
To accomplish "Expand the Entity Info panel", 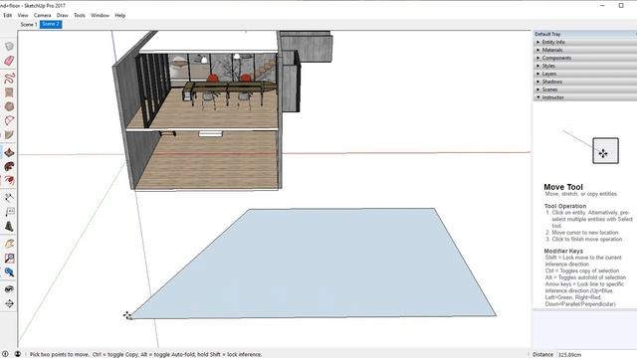I will 585,42.
